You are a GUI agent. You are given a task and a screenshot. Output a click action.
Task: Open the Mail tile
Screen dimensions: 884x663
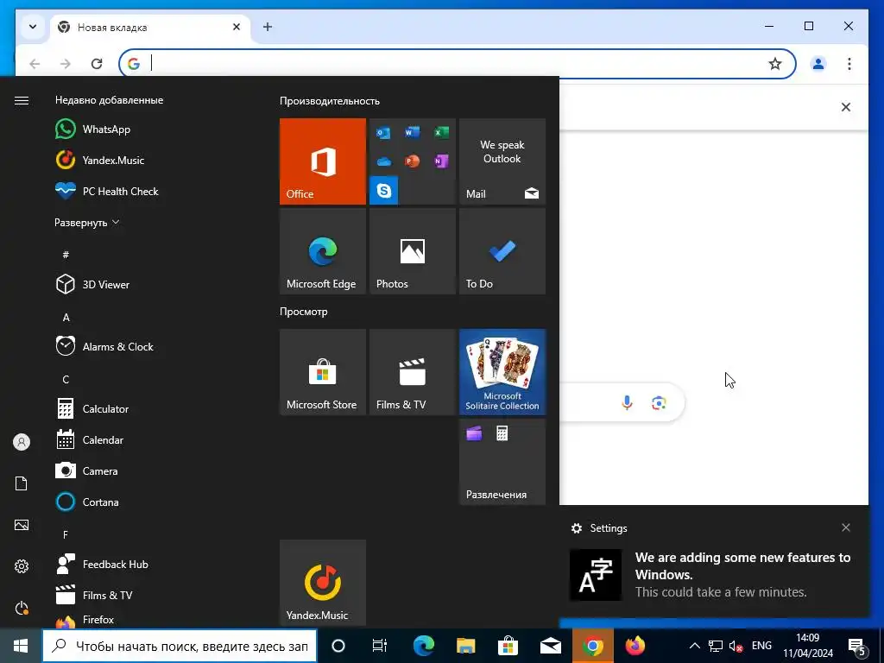tap(502, 161)
